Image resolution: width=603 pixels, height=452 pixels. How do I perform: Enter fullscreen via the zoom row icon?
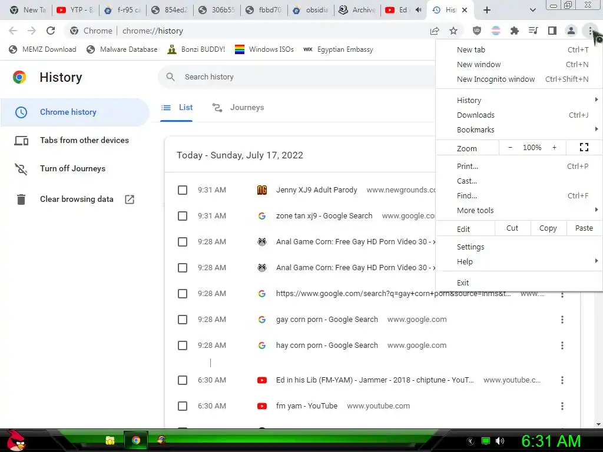coord(584,147)
